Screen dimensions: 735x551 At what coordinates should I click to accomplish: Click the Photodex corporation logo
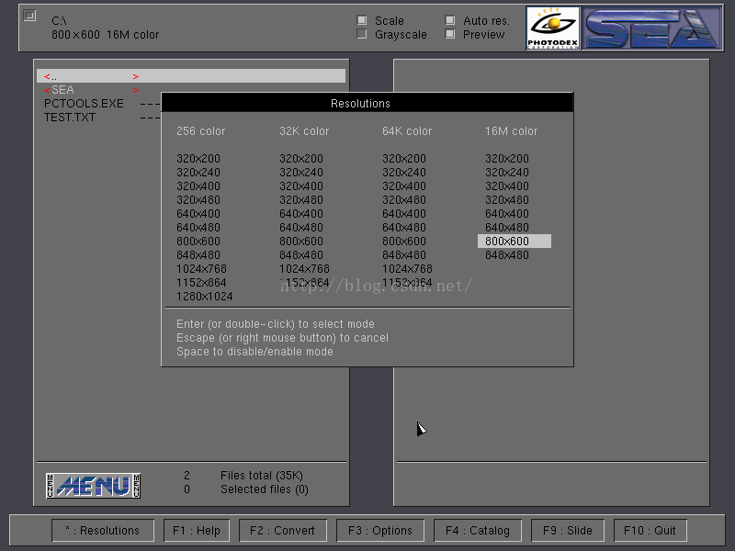pyautogui.click(x=553, y=28)
